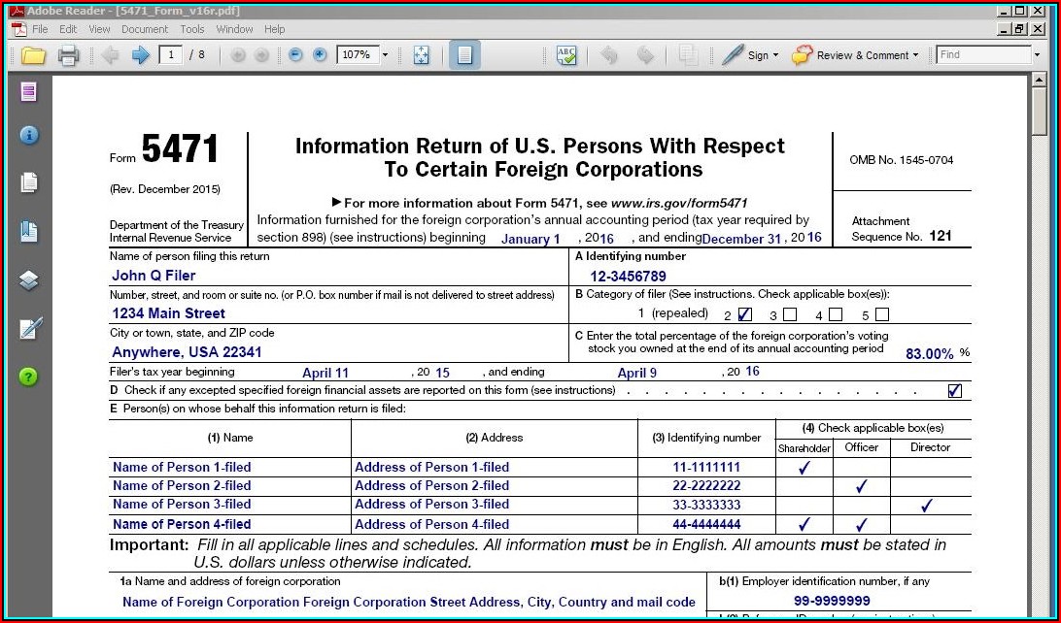This screenshot has height=623, width=1061.
Task: Expand the Sign dropdown menu
Action: (775, 55)
